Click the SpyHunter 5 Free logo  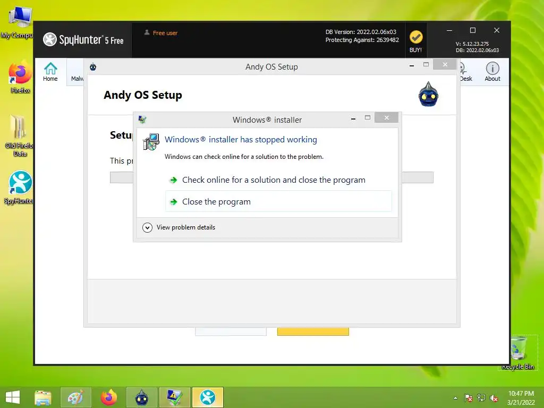(83, 40)
